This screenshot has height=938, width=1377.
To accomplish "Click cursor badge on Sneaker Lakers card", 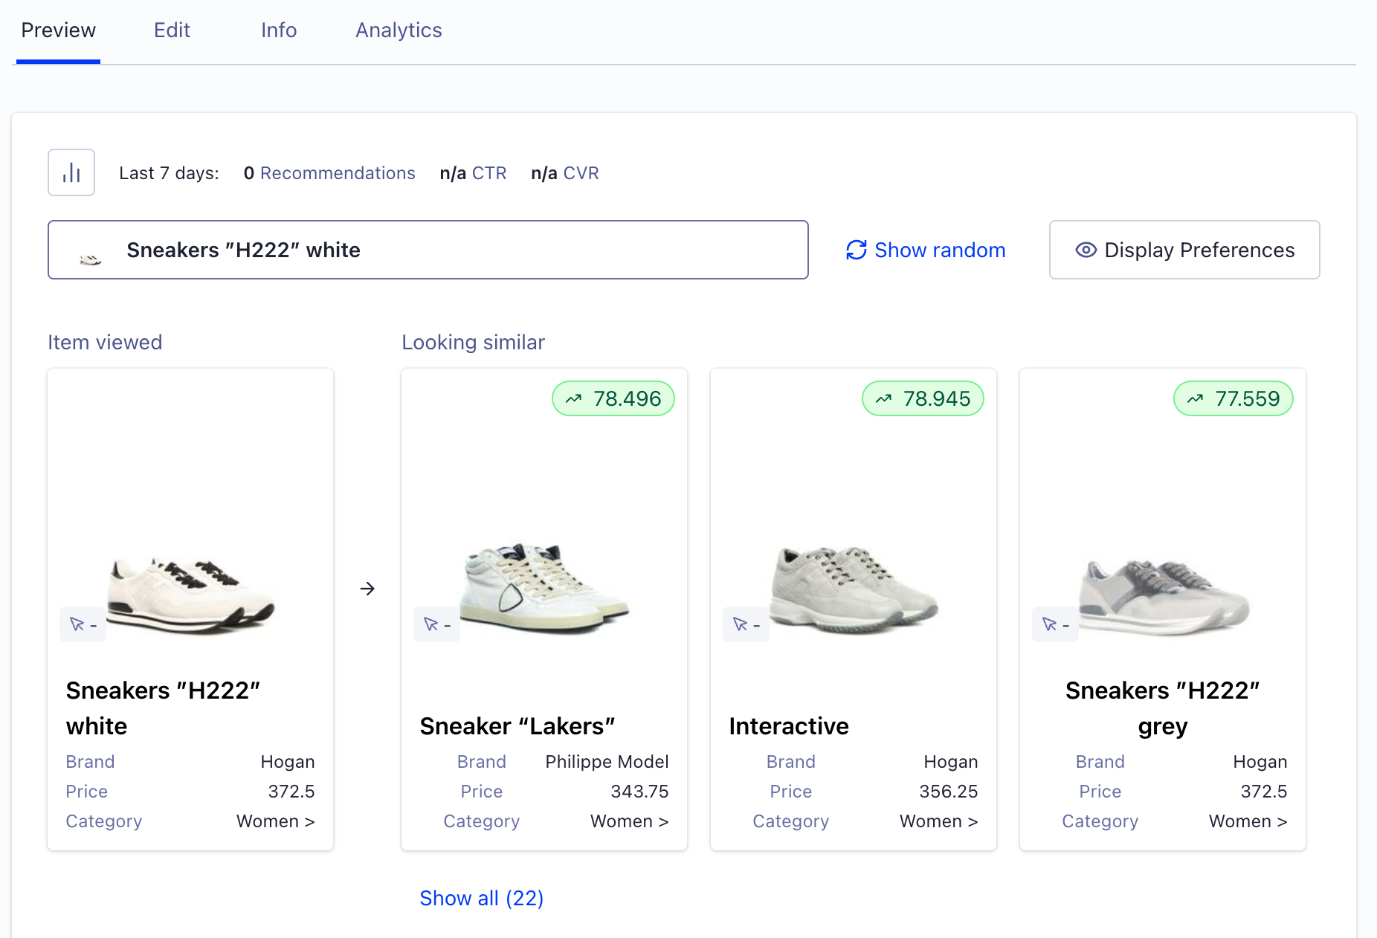I will (437, 624).
